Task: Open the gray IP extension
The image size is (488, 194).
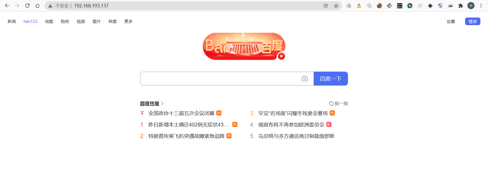Action: pos(420,6)
